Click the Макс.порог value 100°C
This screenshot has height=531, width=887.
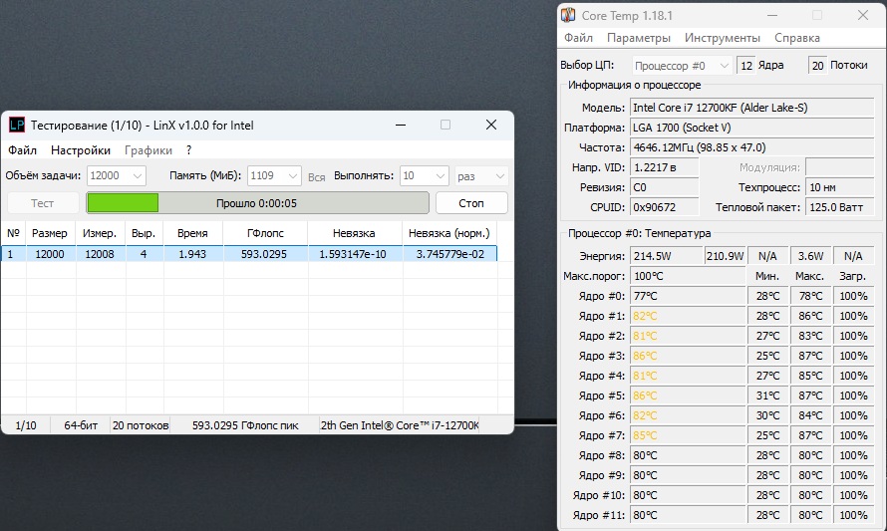tap(688, 276)
